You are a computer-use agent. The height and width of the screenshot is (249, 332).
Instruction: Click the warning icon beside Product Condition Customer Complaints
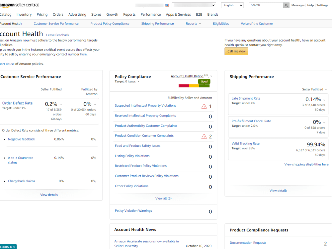[x=204, y=136]
